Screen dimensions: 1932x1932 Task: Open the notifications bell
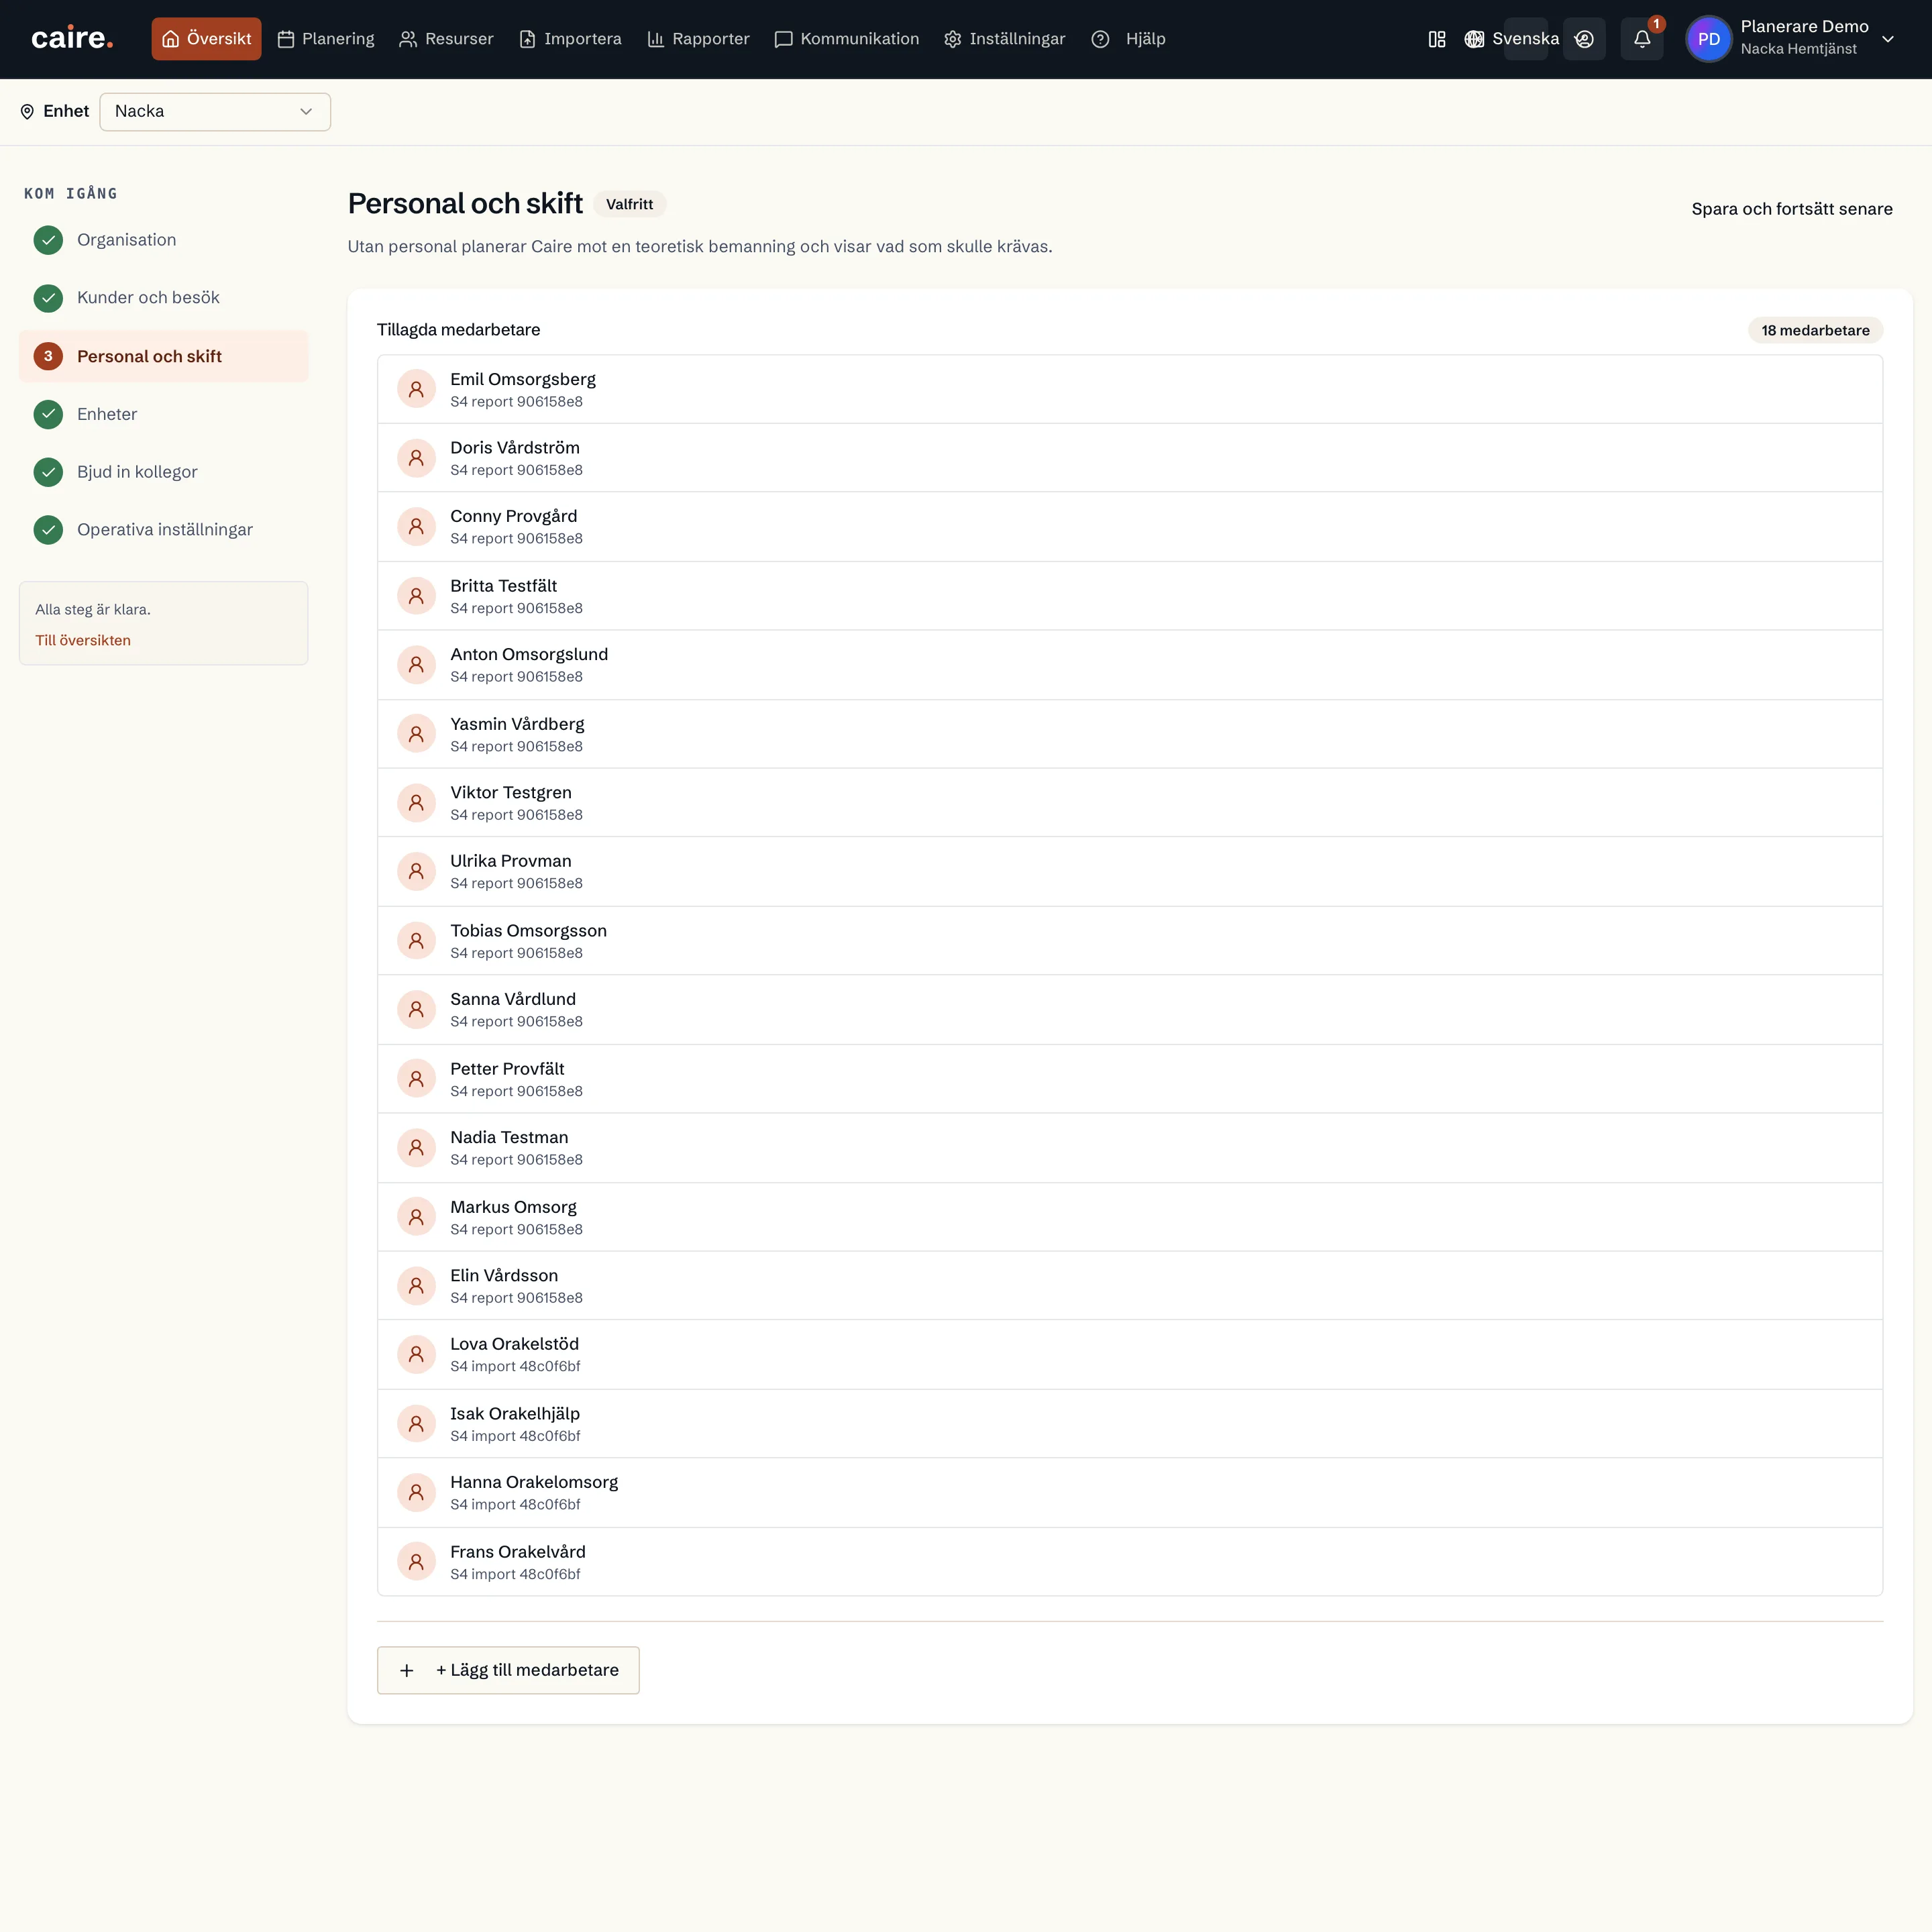[x=1642, y=39]
